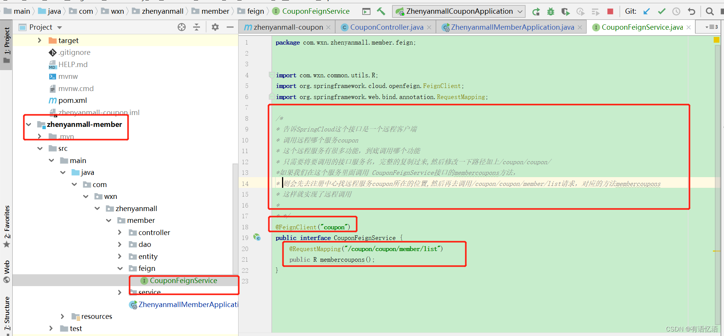
Task: Select CouponFeignService in the project tree
Action: click(183, 280)
